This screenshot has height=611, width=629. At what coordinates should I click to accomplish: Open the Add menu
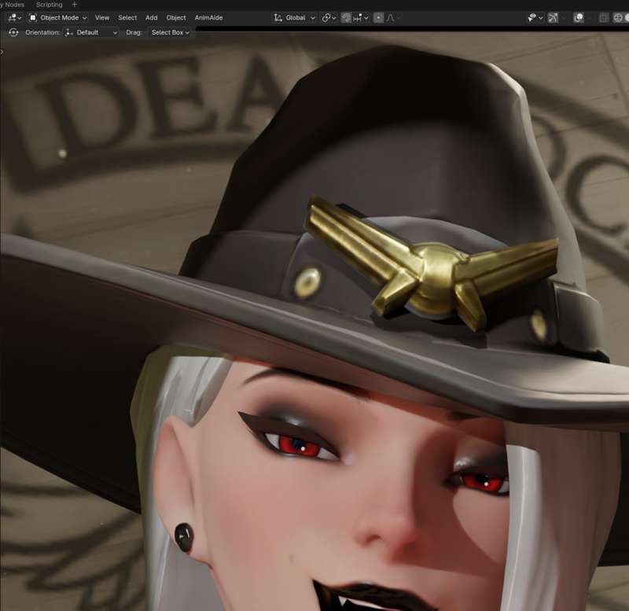click(151, 17)
